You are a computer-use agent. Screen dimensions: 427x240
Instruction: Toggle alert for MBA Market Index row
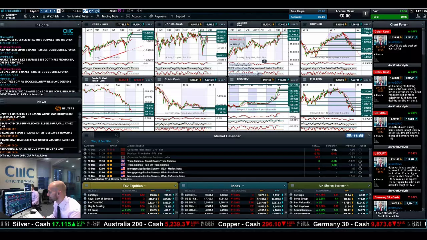tap(360, 169)
